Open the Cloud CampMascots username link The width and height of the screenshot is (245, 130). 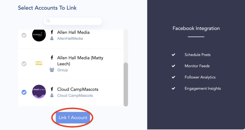pos(75,95)
